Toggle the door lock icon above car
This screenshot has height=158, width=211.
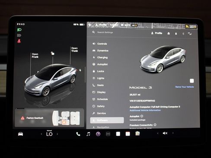pyautogui.click(x=53, y=54)
